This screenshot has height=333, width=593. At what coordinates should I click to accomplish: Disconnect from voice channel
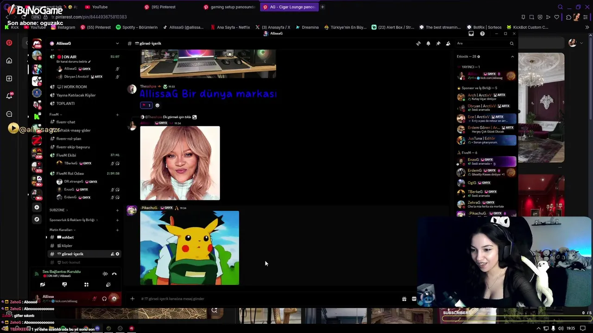[x=114, y=274]
